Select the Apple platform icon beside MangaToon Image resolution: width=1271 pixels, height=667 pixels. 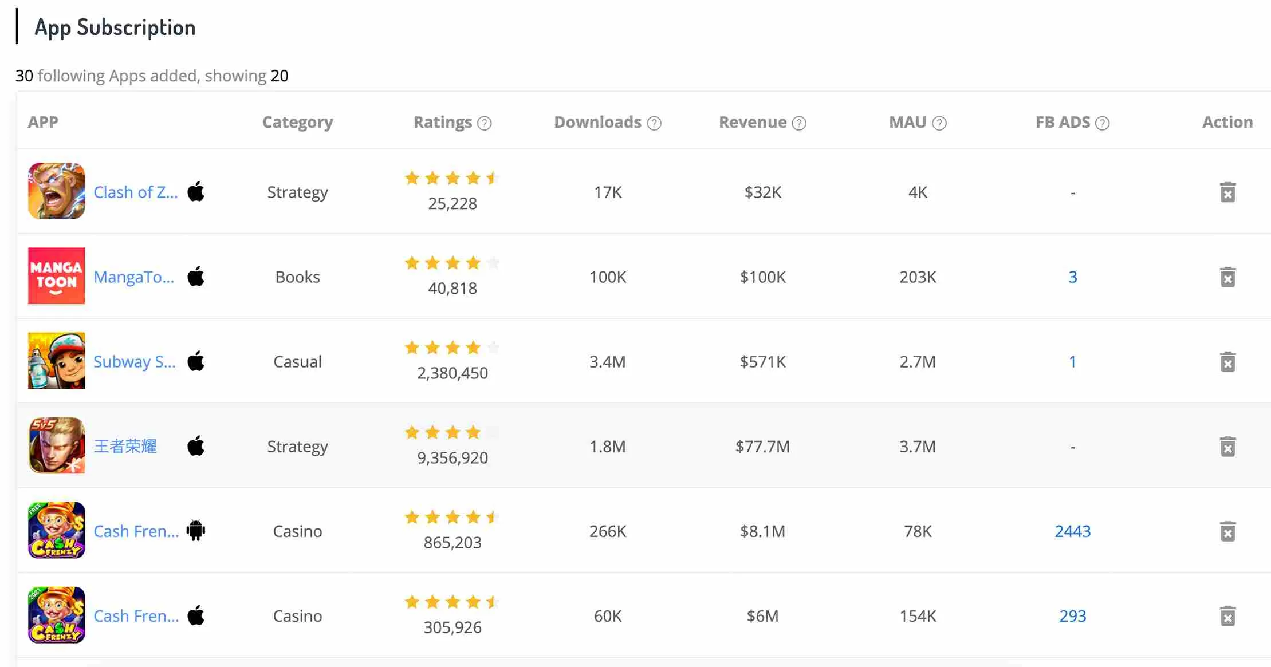pos(195,276)
